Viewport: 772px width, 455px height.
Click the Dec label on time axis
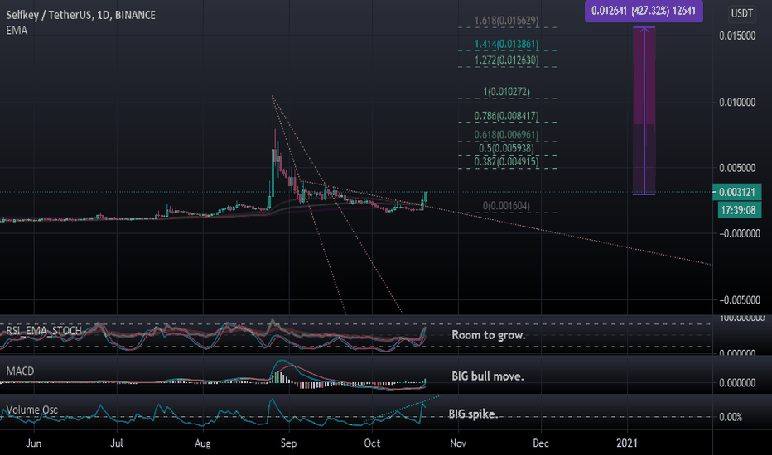[x=541, y=443]
